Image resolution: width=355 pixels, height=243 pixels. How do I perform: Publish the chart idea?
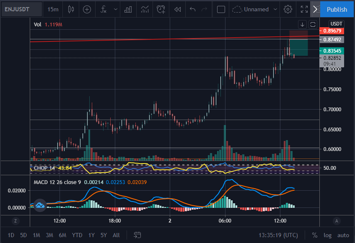click(x=337, y=9)
